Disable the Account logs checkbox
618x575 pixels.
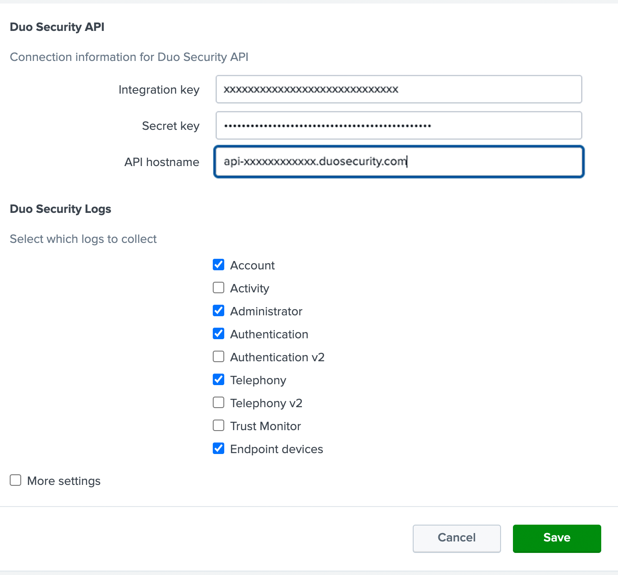pos(219,265)
